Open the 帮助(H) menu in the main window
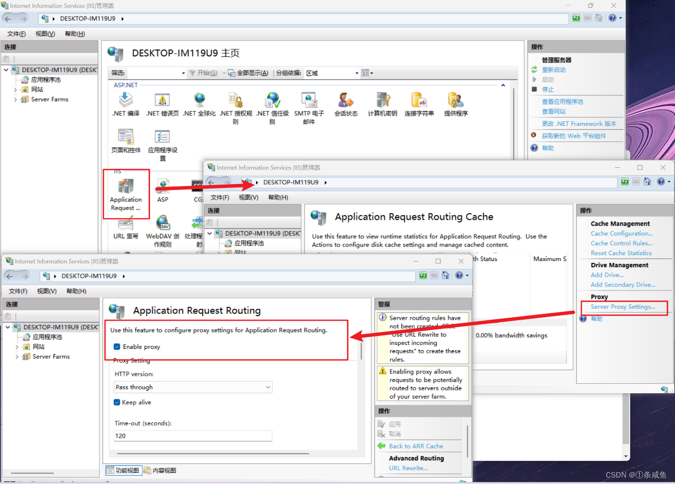 coord(75,34)
